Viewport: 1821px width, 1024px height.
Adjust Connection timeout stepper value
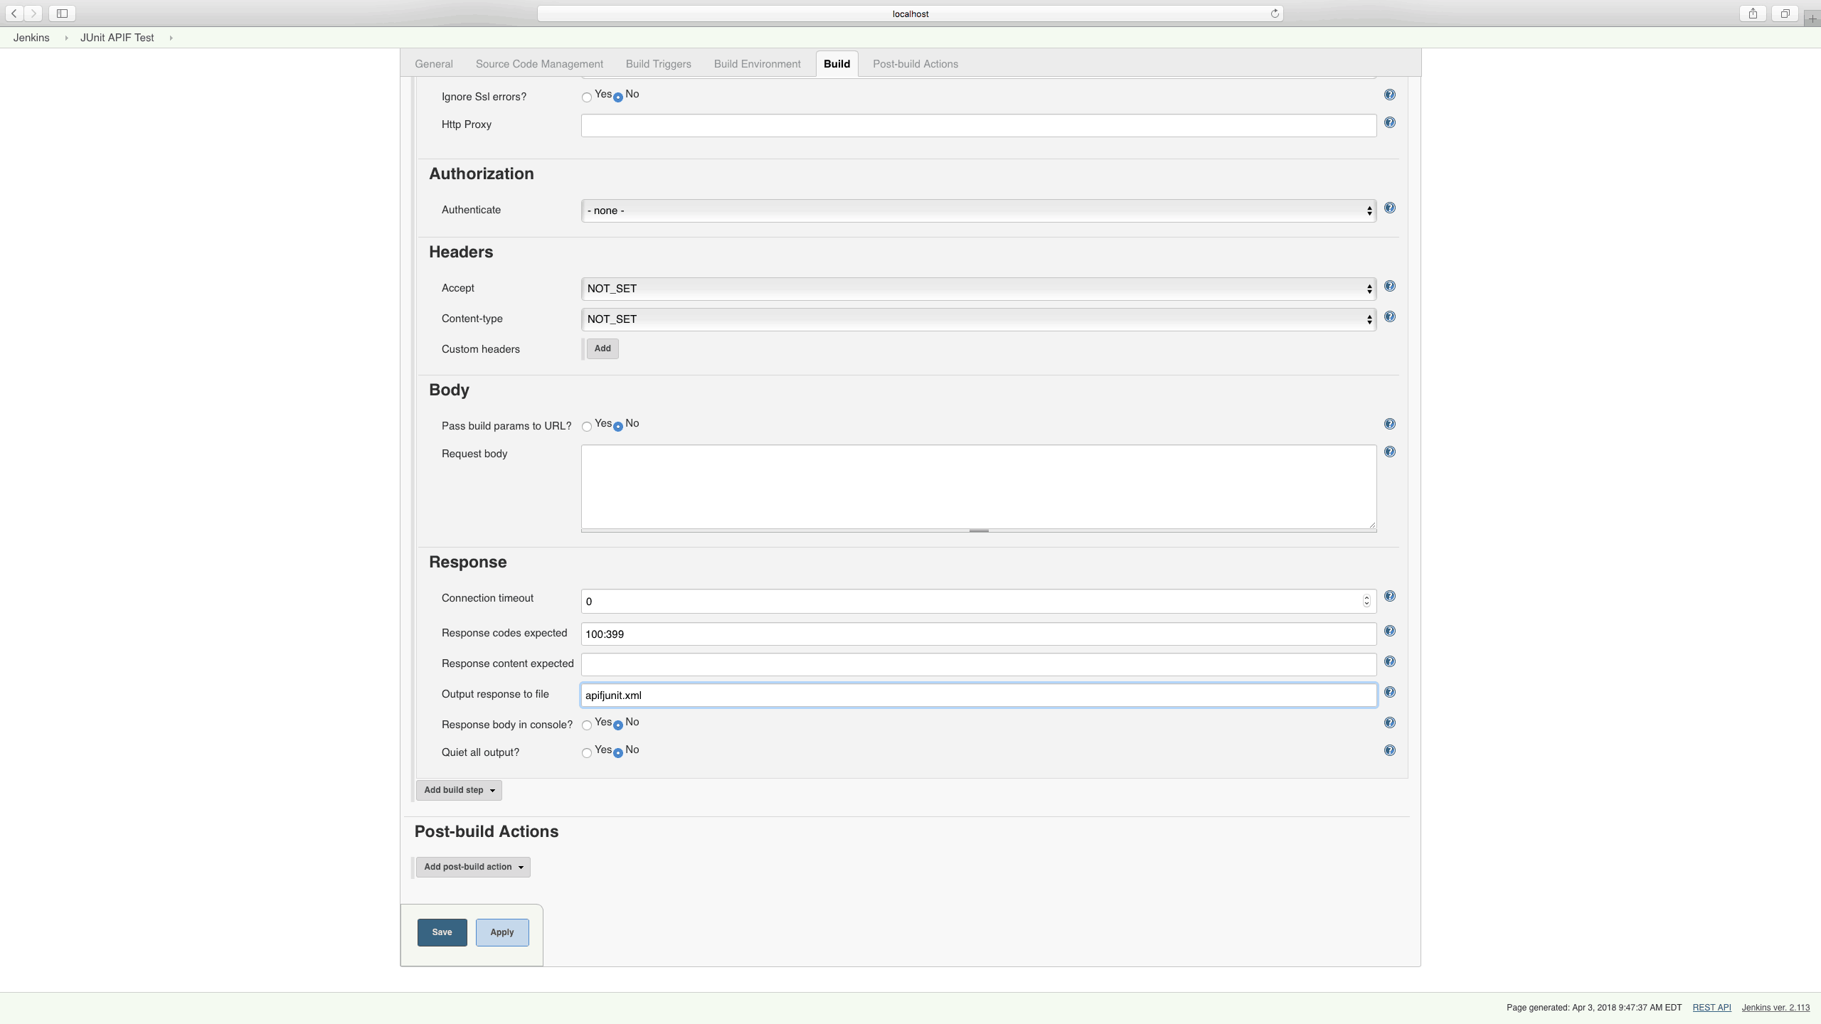(1367, 600)
